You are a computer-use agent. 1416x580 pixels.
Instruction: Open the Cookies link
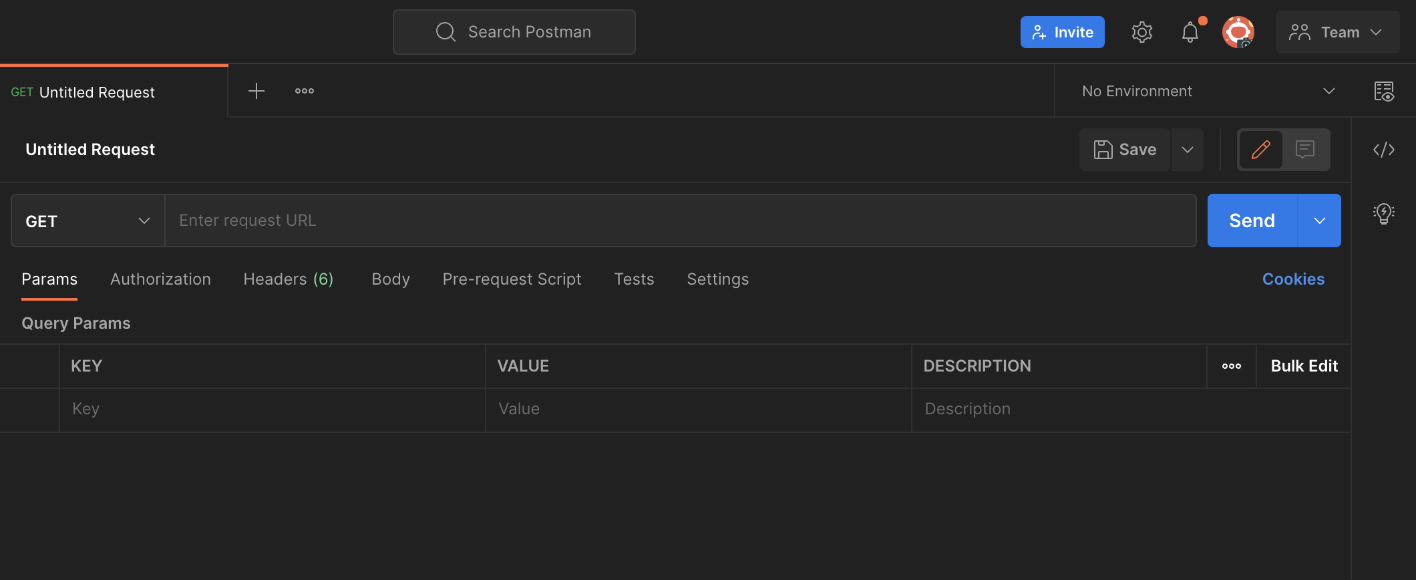(1293, 279)
